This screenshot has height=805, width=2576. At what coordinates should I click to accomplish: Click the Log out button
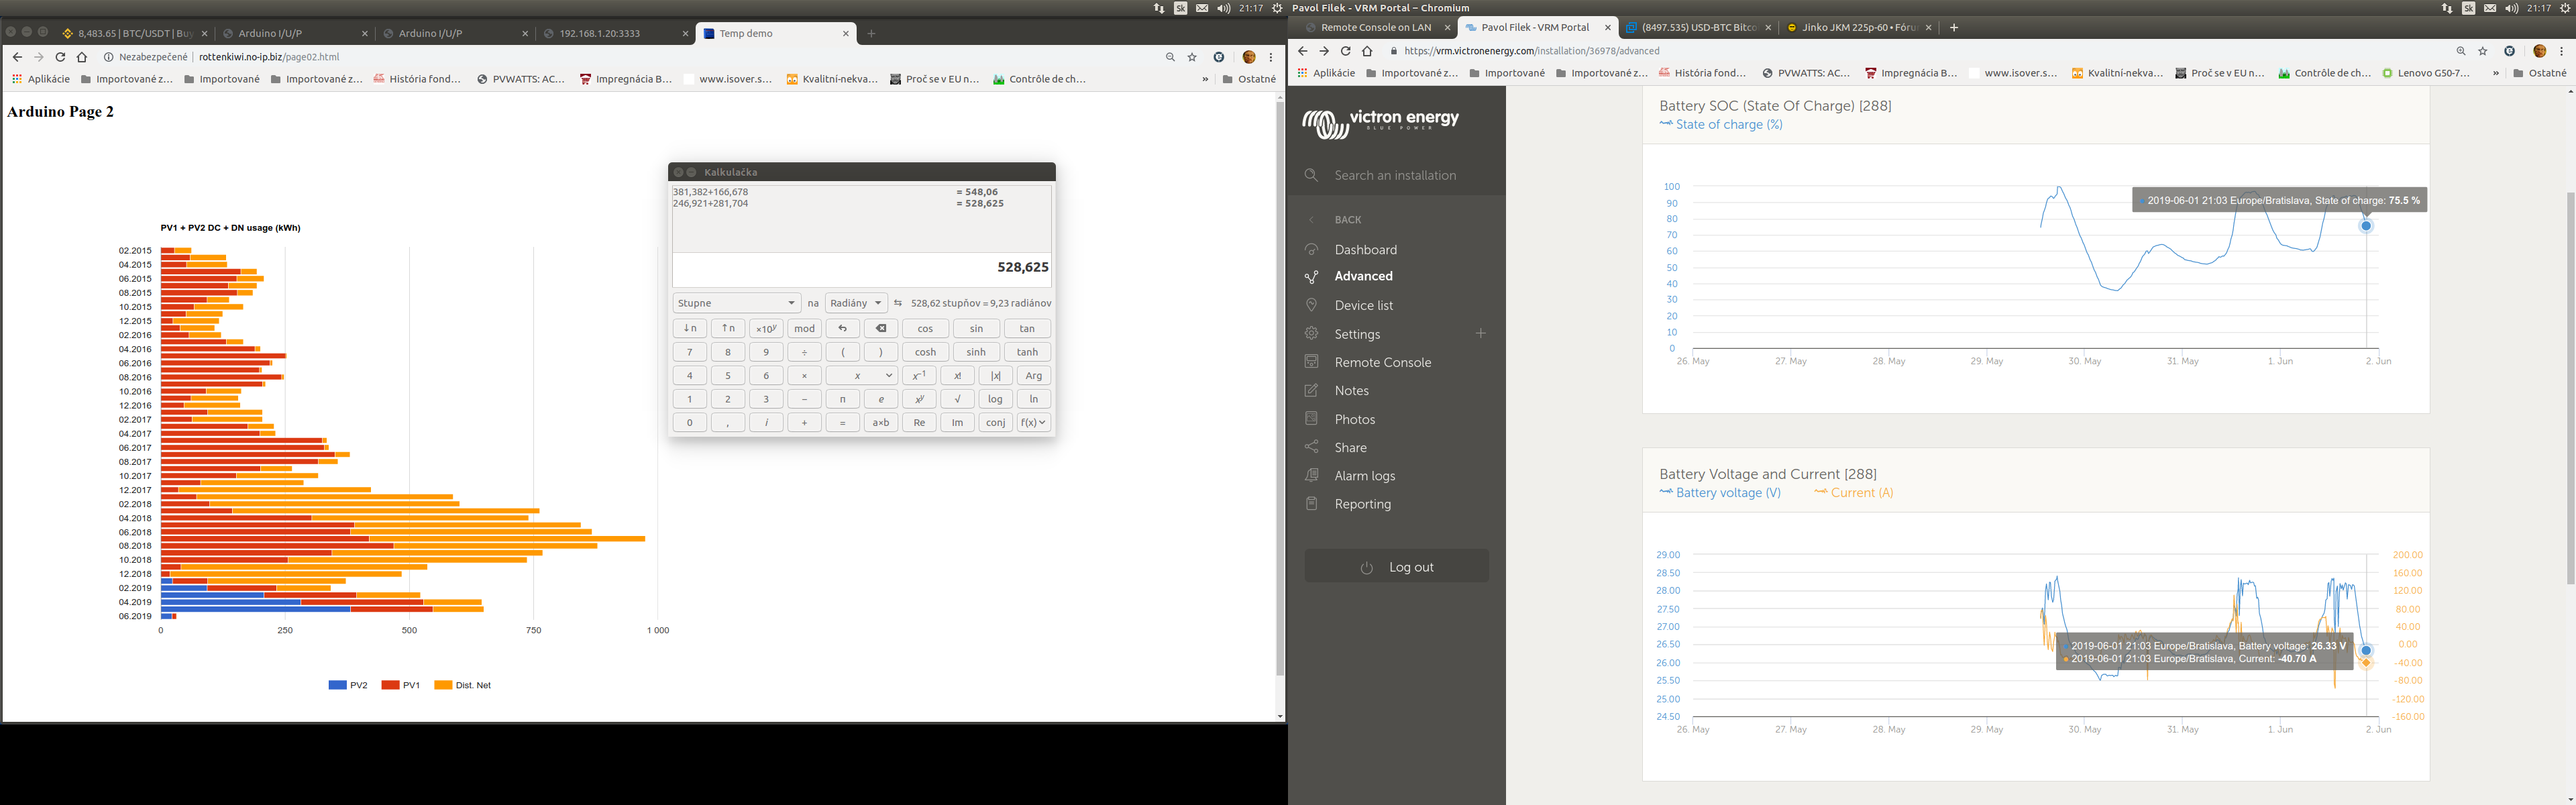[x=1396, y=567]
